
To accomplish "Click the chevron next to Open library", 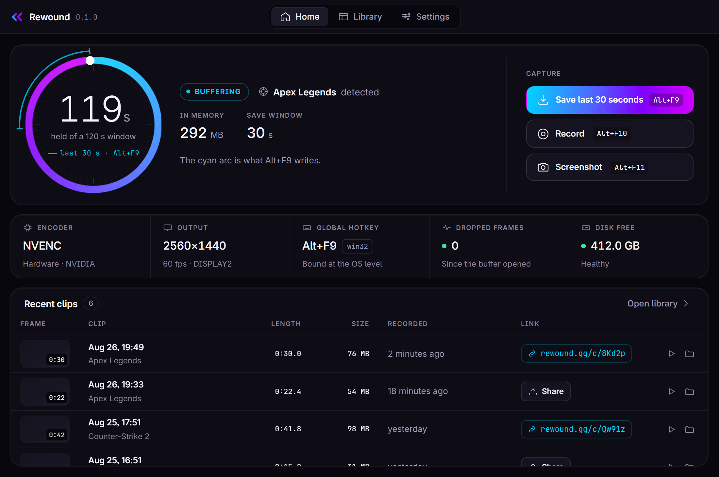I will pyautogui.click(x=686, y=304).
